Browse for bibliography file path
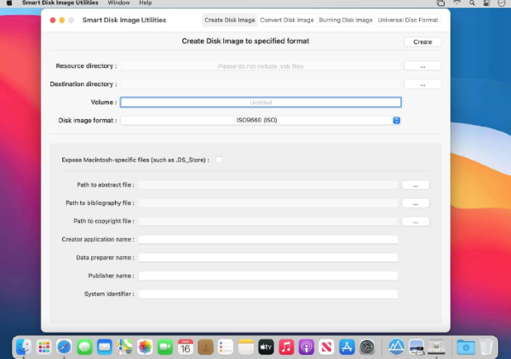The height and width of the screenshot is (359, 511). (x=416, y=203)
